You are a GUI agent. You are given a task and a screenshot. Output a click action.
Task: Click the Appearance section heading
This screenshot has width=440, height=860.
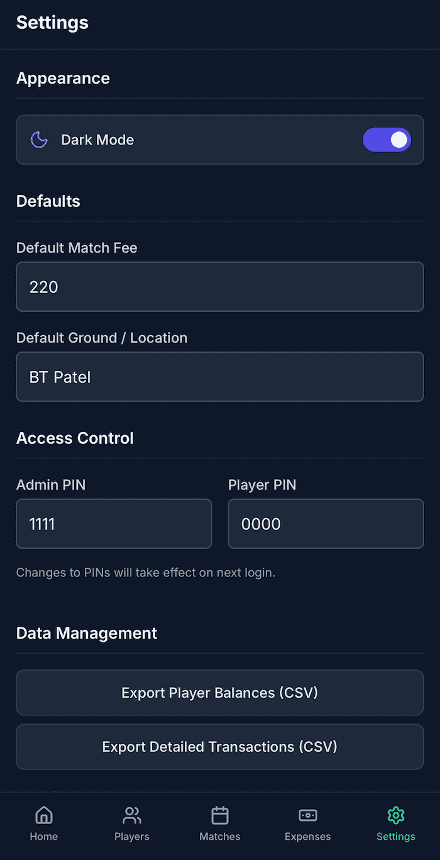point(63,79)
